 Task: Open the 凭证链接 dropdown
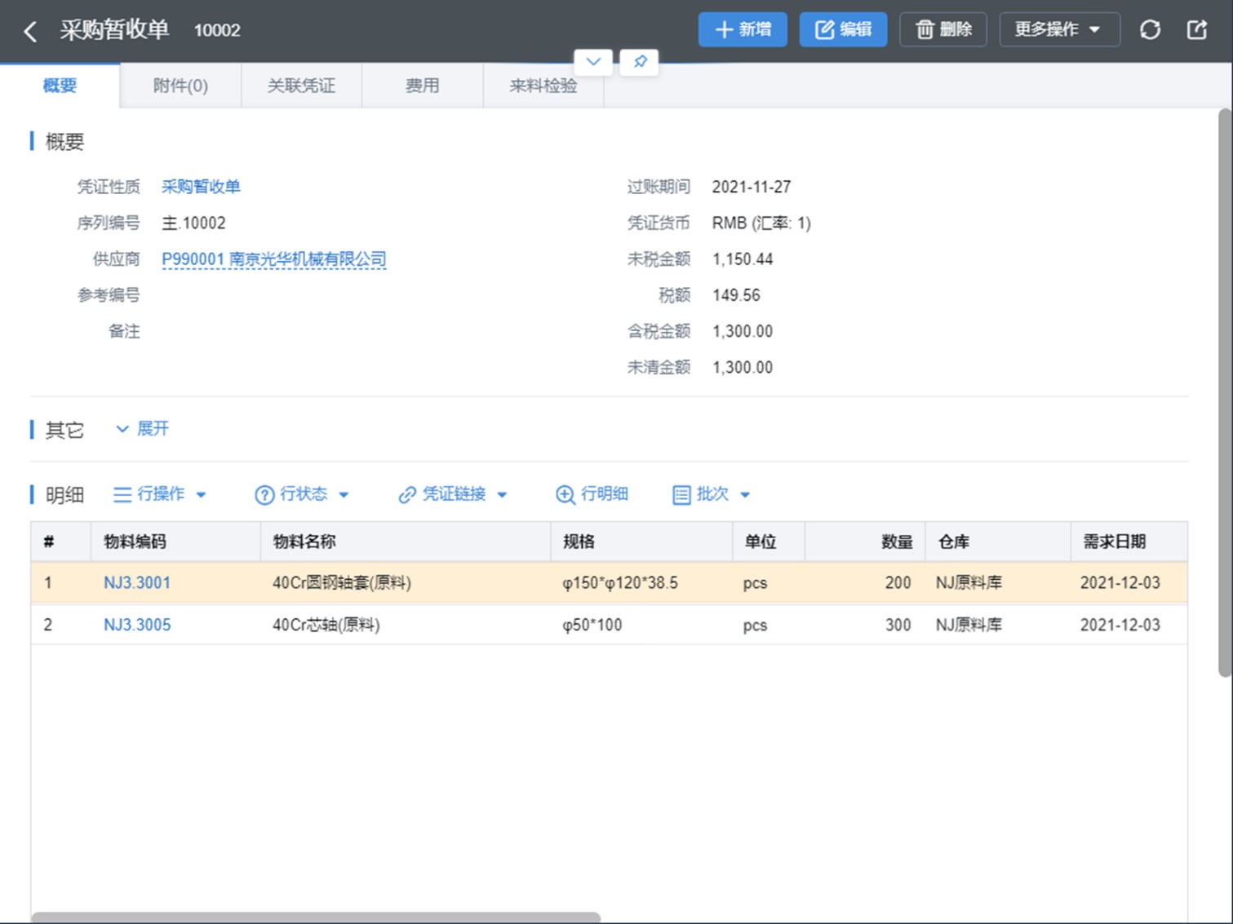click(x=453, y=494)
